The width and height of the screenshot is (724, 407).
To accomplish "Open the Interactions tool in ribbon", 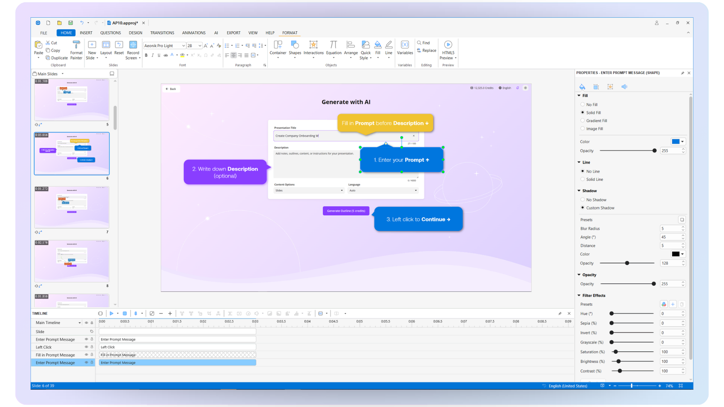I will coord(313,45).
